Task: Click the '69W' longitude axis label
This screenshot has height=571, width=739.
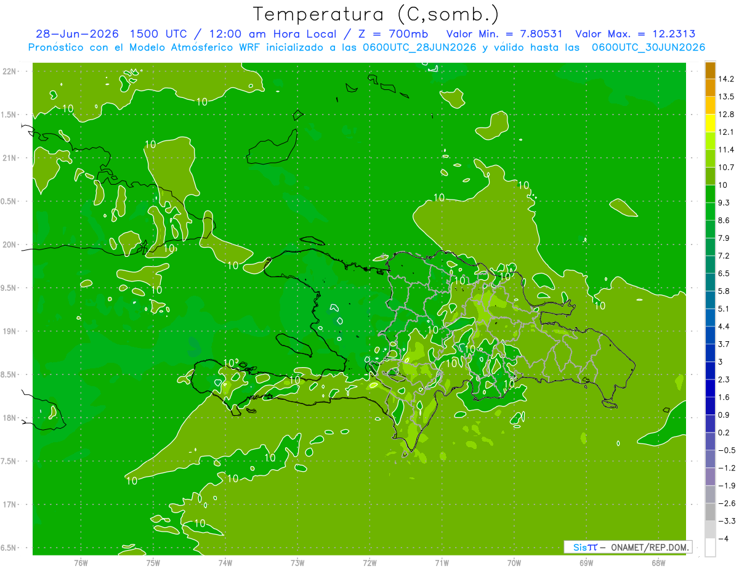Action: [x=586, y=563]
